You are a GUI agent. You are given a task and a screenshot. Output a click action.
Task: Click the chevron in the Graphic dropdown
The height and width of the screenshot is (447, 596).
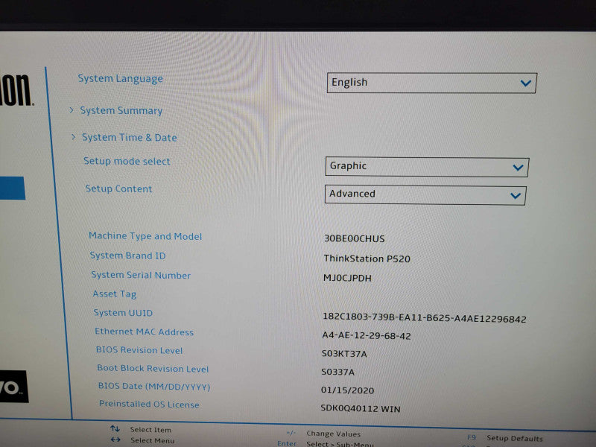pos(518,168)
